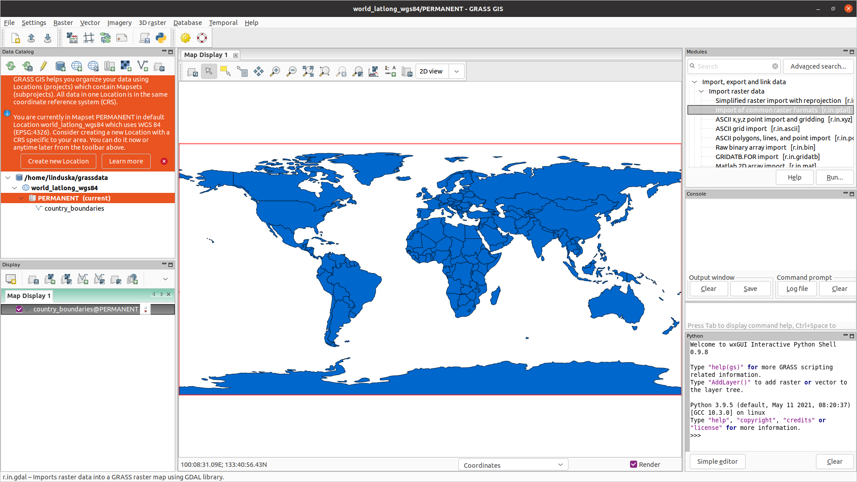Add a raster map layer in Display panel
This screenshot has width=857, height=482.
tap(49, 279)
